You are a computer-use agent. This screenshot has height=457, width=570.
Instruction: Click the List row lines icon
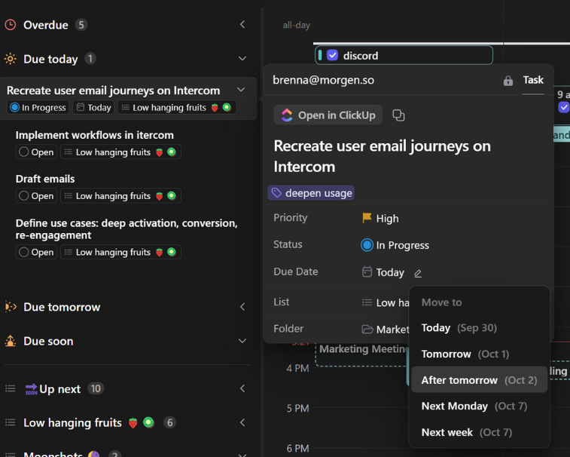pos(367,302)
